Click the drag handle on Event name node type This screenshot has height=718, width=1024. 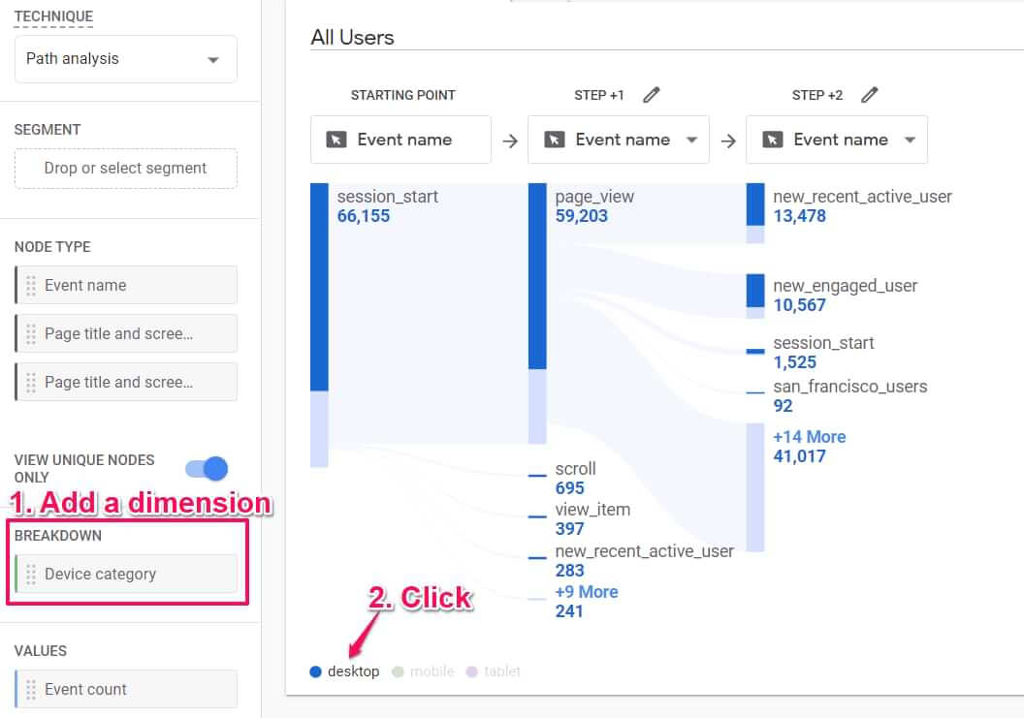click(31, 285)
